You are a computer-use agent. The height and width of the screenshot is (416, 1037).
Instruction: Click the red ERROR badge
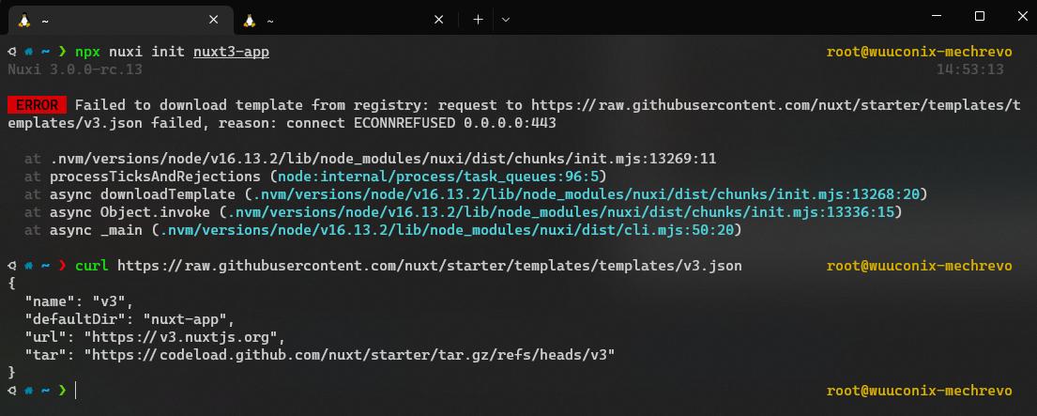click(37, 104)
